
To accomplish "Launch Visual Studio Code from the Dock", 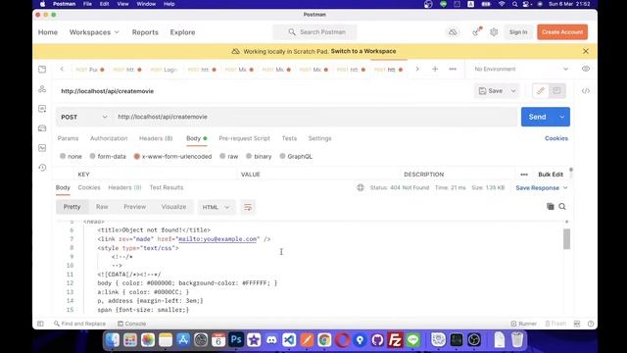I will pos(289,340).
